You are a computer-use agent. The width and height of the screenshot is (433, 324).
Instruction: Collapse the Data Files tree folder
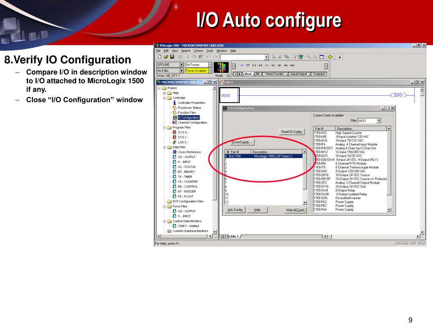tap(164, 147)
